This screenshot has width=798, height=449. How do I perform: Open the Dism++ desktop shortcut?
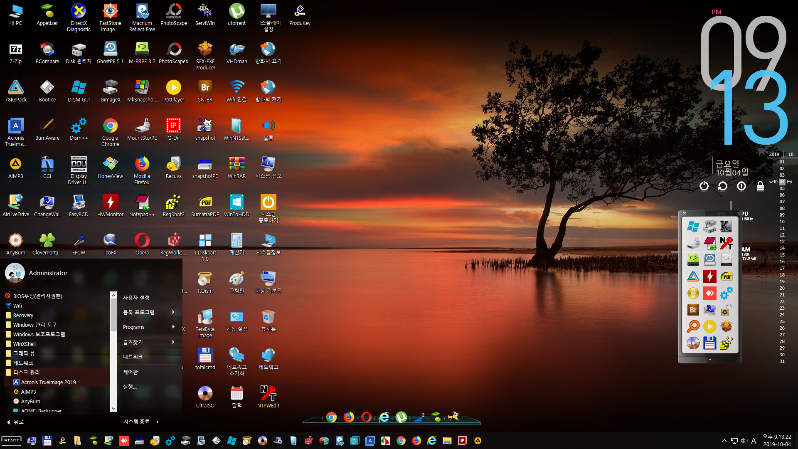pyautogui.click(x=79, y=130)
